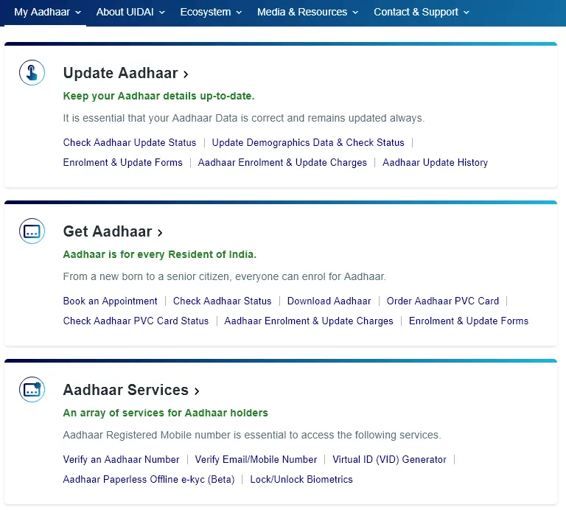Screen dimensions: 566x510
Task: Click text 'Aadhaar is for every Resident of India.'
Action: pyautogui.click(x=159, y=254)
